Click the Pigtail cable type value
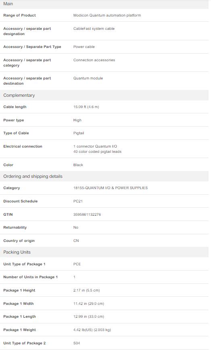Screen dimensions: 211x350 click(79, 133)
